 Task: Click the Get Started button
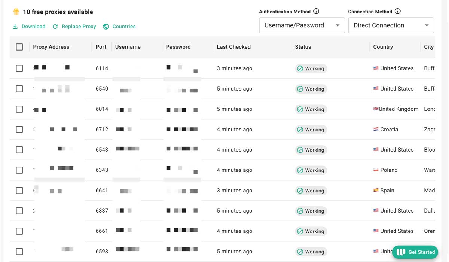(415, 252)
